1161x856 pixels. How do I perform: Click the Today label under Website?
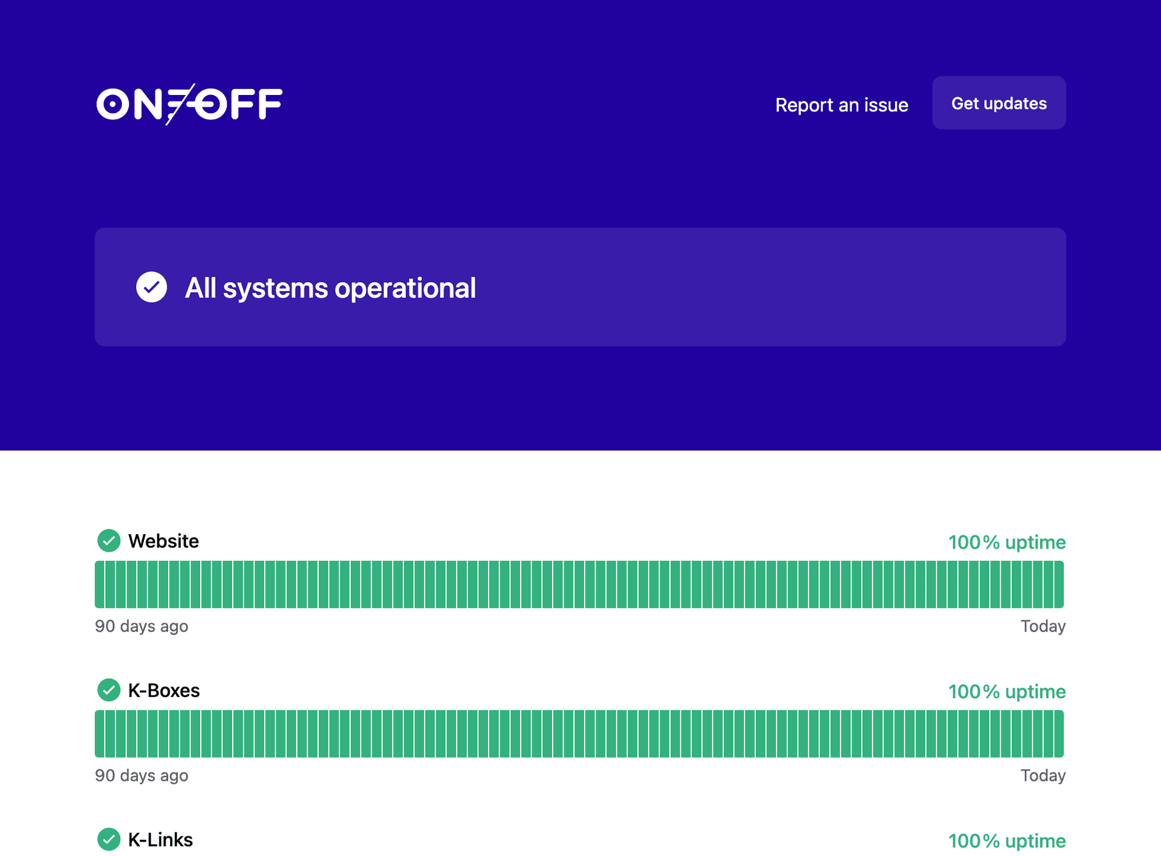pos(1042,626)
